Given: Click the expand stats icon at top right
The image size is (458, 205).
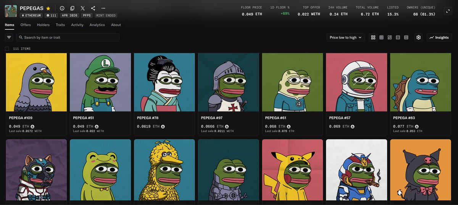Looking at the screenshot, I should [448, 11].
